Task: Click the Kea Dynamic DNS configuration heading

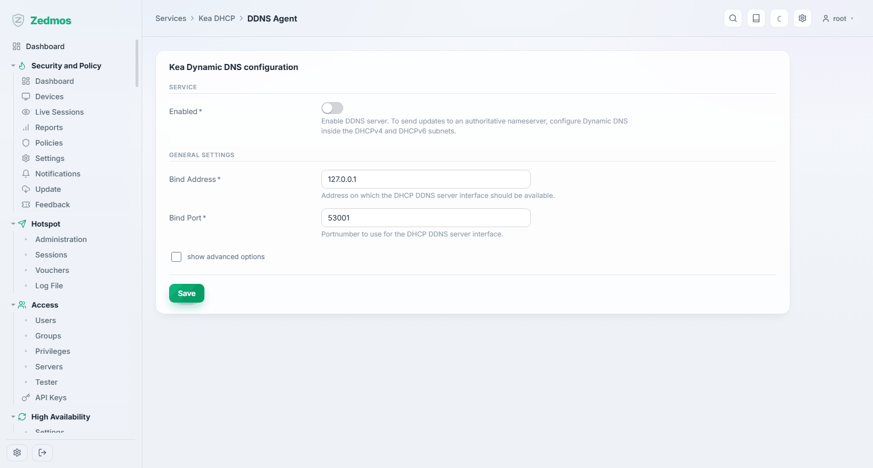Action: pos(234,67)
